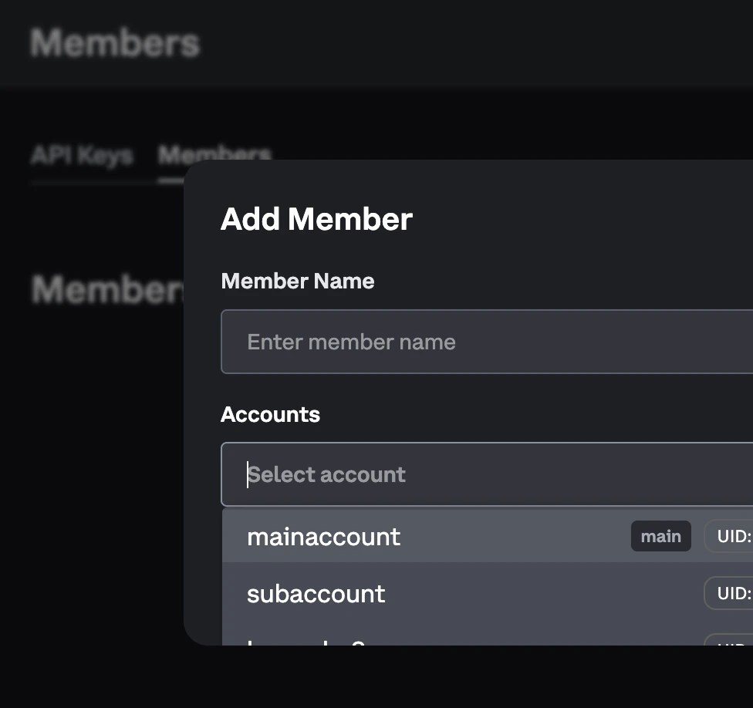Click the Add Member dialog title
Viewport: 753px width, 708px height.
316,219
